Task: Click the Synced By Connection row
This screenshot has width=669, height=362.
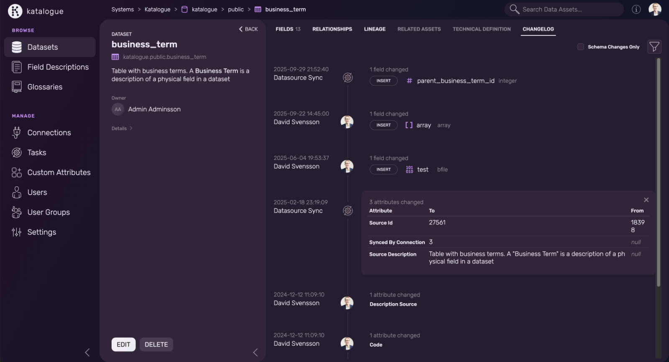Action: click(508, 242)
